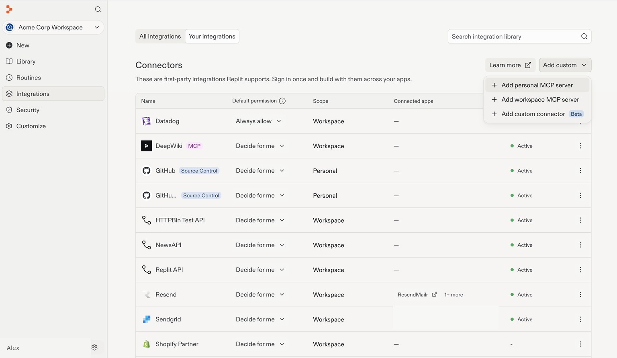Go to Library in sidebar

coord(53,61)
